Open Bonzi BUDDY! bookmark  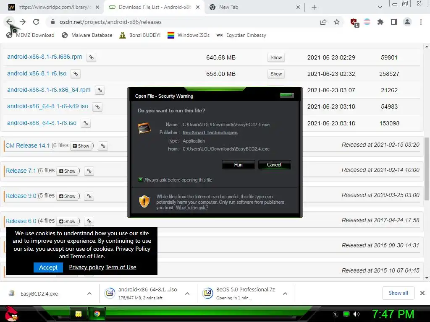point(140,35)
